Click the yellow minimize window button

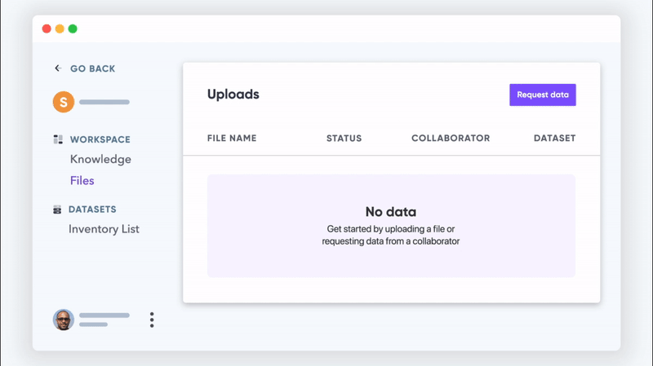pos(60,29)
